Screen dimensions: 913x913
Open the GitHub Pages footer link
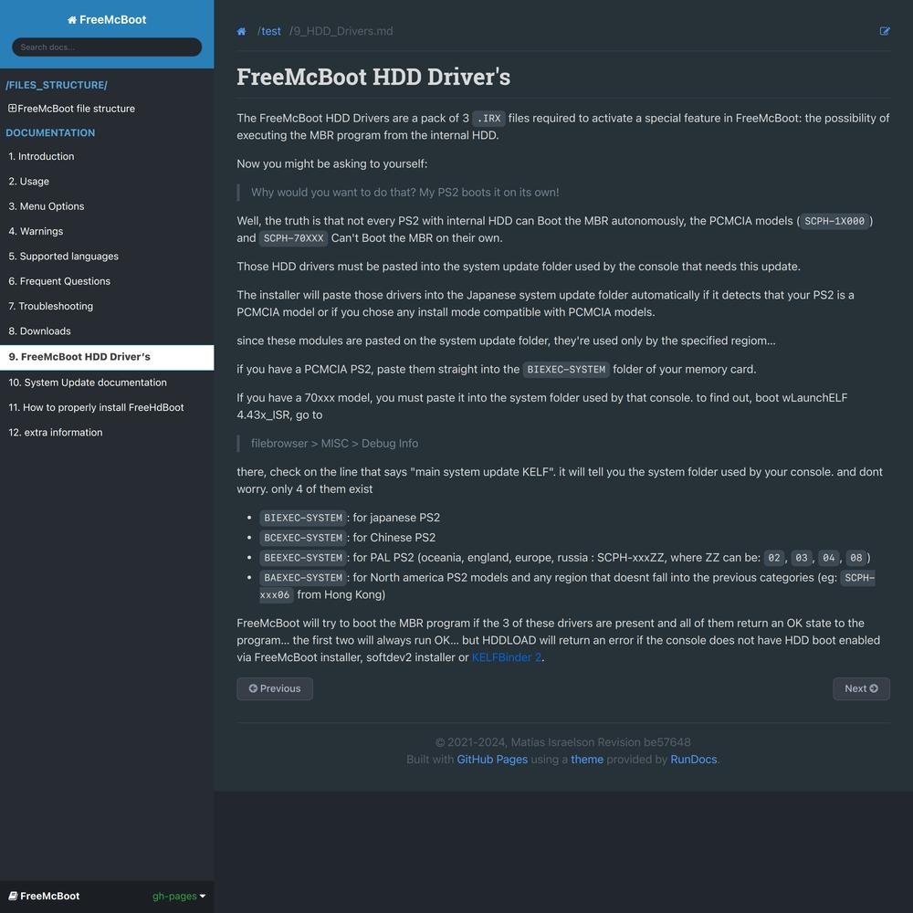coord(492,760)
